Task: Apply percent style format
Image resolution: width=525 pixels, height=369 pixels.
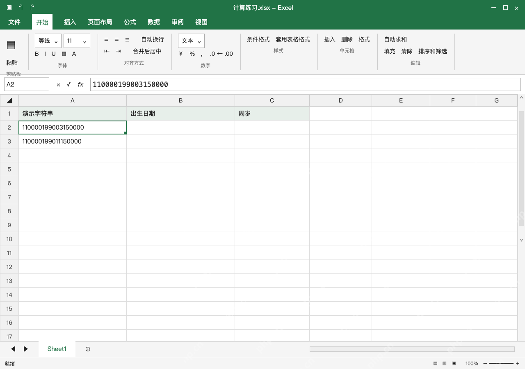Action: [192, 54]
